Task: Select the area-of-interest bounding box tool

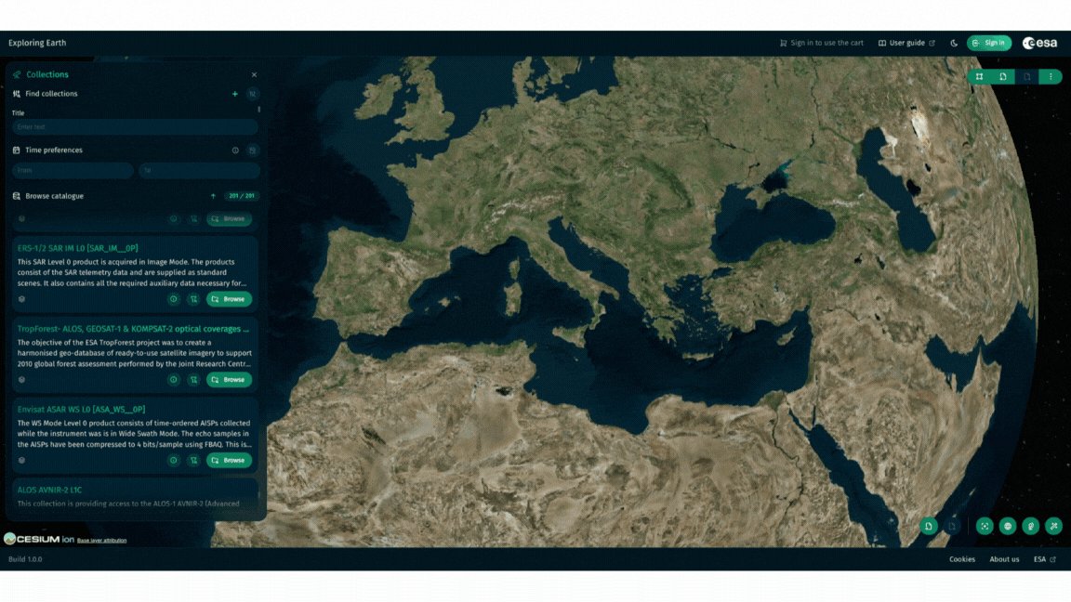Action: [980, 76]
